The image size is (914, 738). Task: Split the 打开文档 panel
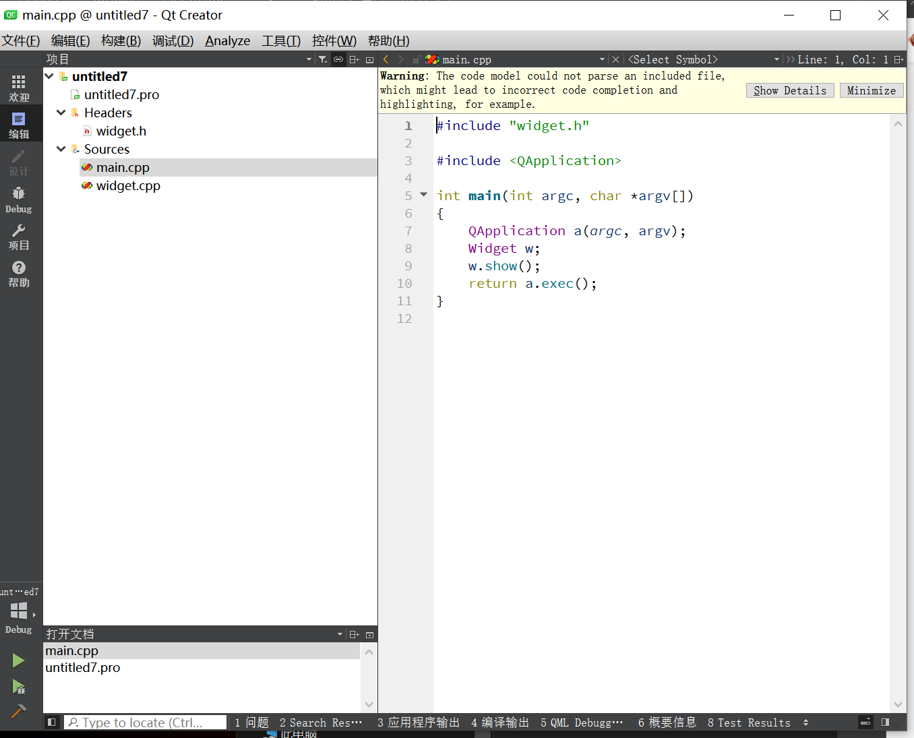pyautogui.click(x=354, y=634)
